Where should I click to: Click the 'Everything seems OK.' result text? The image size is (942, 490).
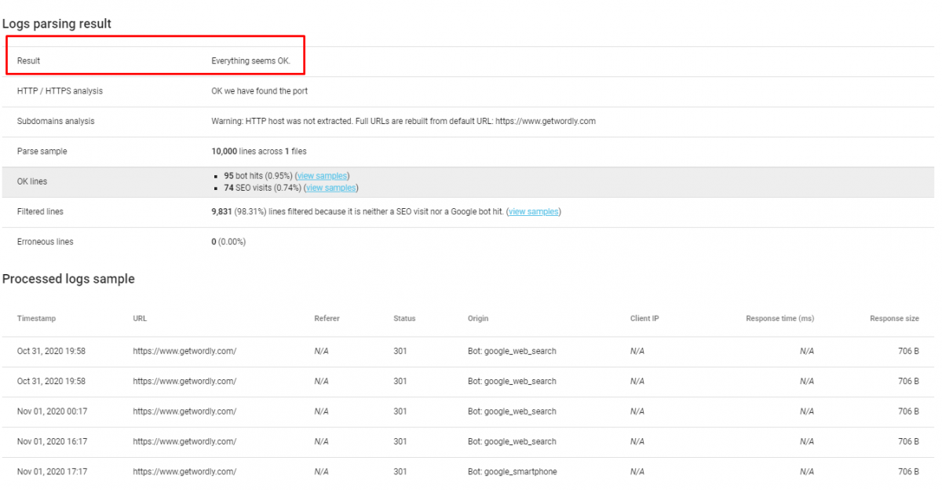coord(250,61)
